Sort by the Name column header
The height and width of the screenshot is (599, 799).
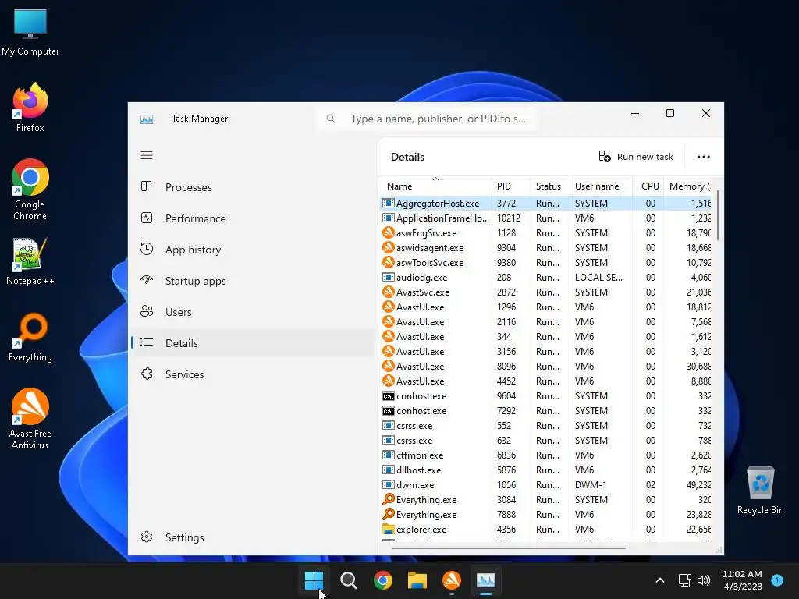tap(435, 186)
